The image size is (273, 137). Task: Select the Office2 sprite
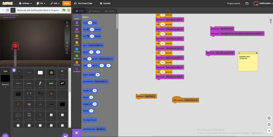coord(40,95)
